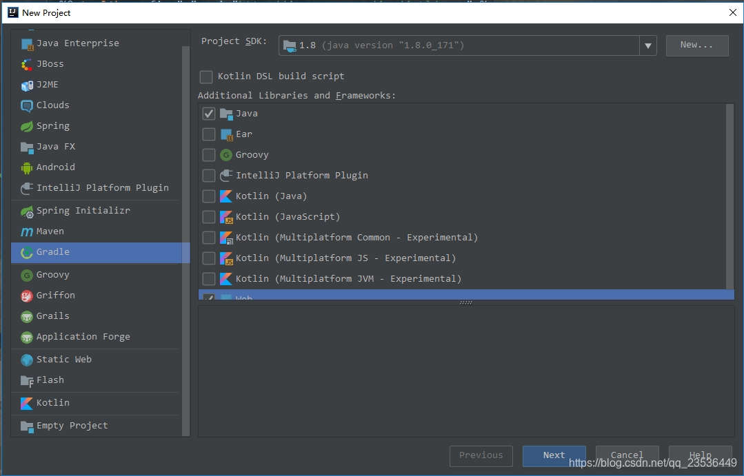
Task: Select the Grails icon
Action: [27, 317]
